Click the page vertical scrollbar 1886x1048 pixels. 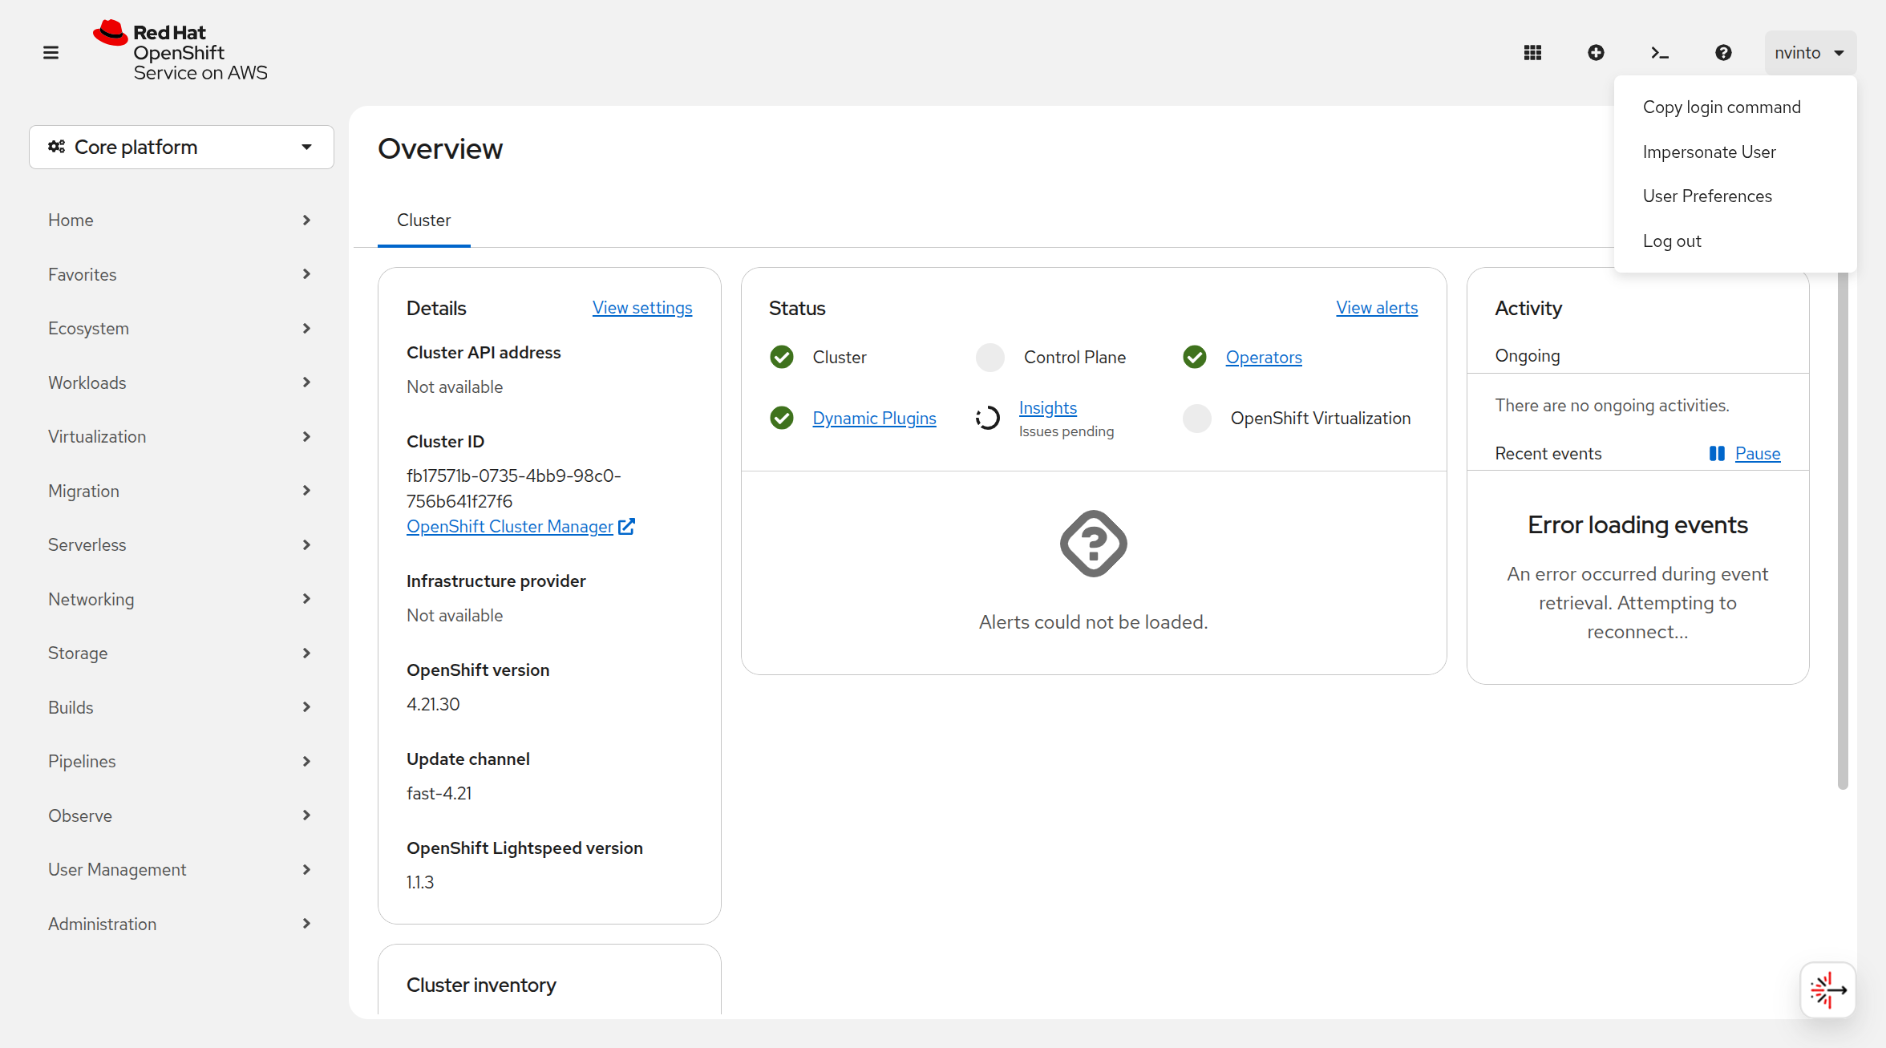click(x=1843, y=529)
